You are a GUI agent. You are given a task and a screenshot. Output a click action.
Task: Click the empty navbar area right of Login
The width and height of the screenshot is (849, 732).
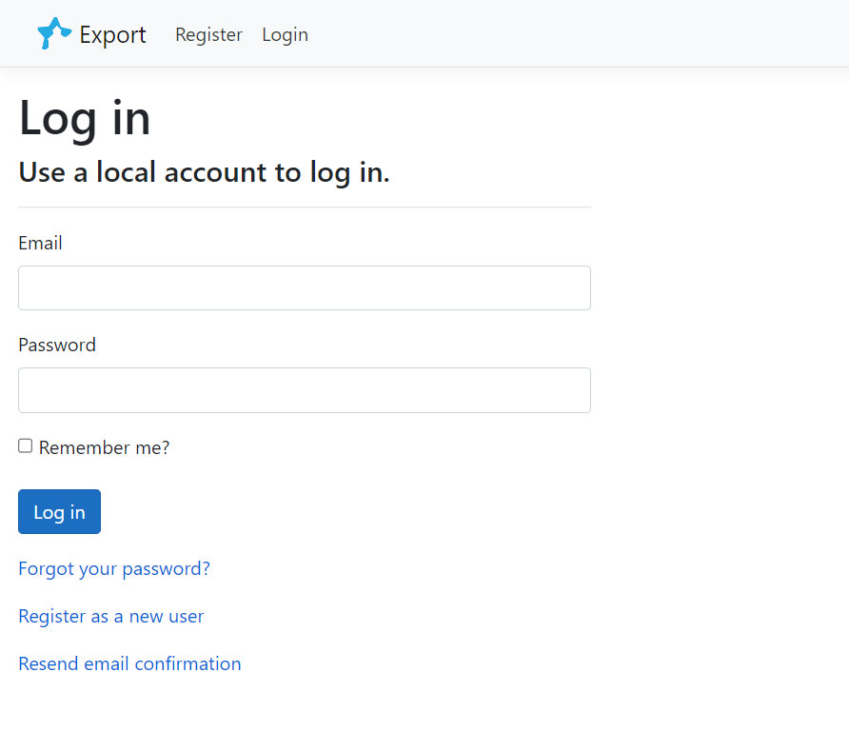tap(571, 34)
